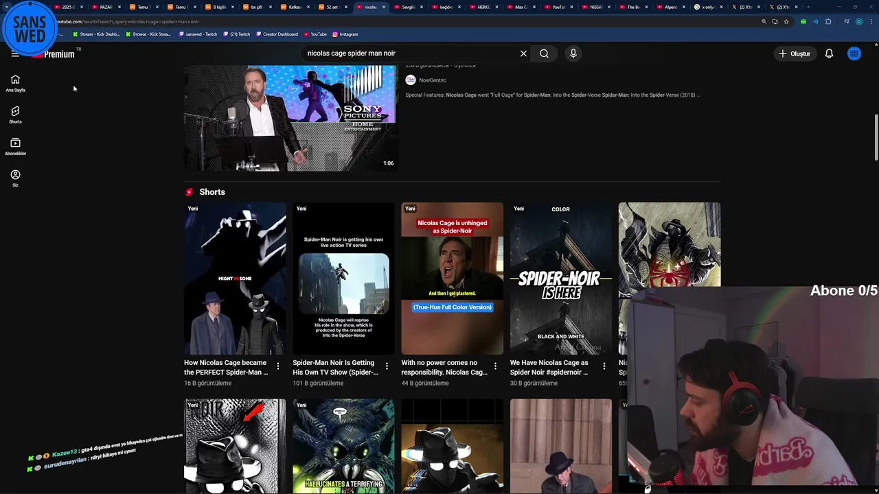The height and width of the screenshot is (494, 879).
Task: Open options menu for 'We Have Nicolas Cage' short
Action: [604, 366]
